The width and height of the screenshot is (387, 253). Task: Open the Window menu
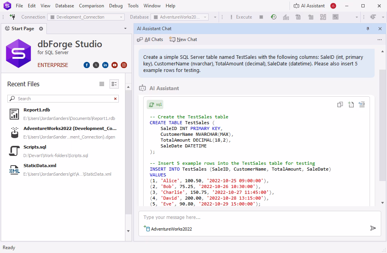point(152,6)
